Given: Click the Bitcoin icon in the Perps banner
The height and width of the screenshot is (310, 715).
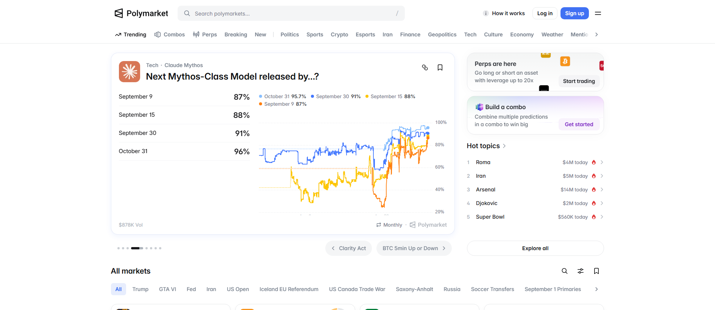Looking at the screenshot, I should (x=565, y=61).
